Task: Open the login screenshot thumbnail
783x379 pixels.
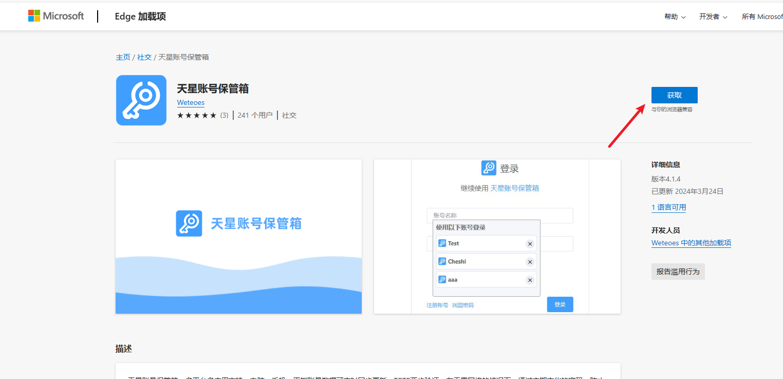Action: tap(497, 237)
